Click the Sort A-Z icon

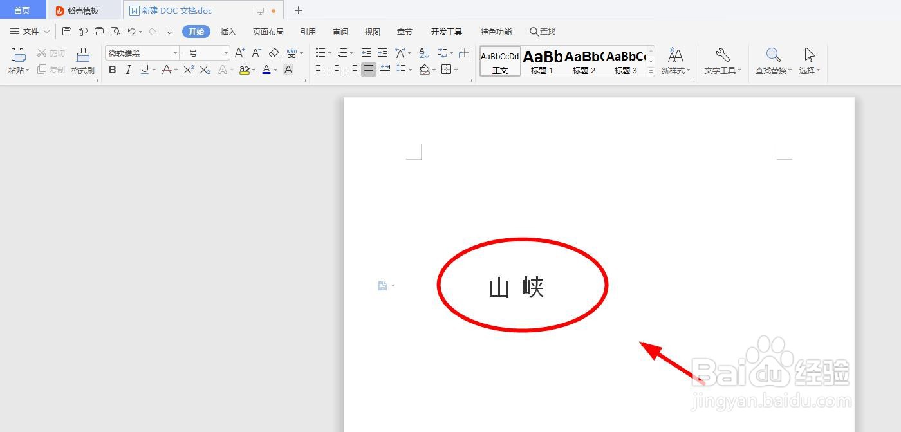pos(424,53)
